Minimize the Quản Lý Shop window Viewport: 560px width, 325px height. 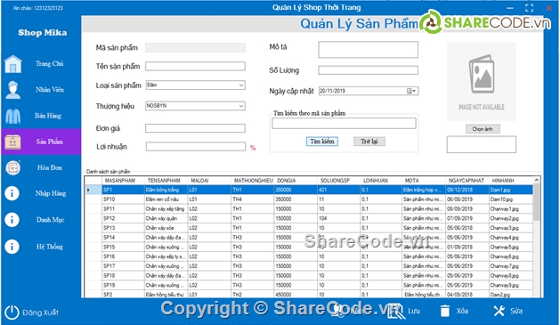coord(510,8)
